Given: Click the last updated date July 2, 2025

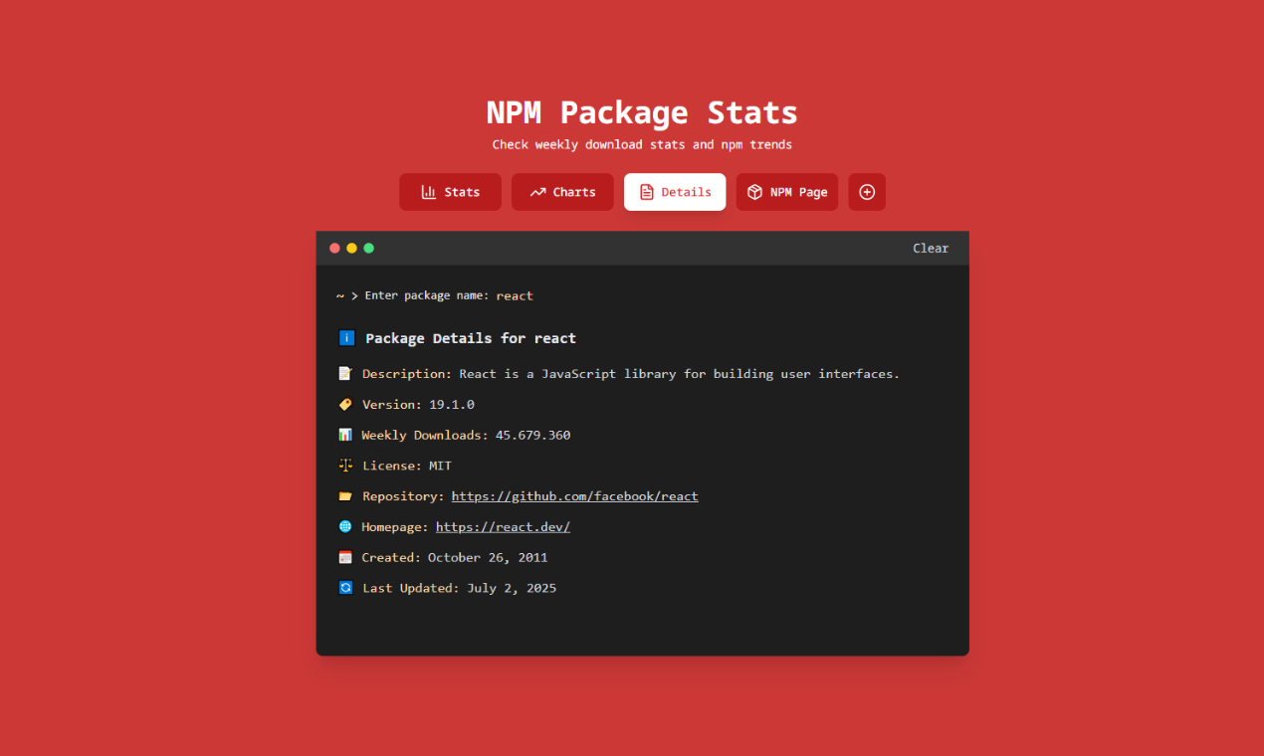Looking at the screenshot, I should point(512,588).
